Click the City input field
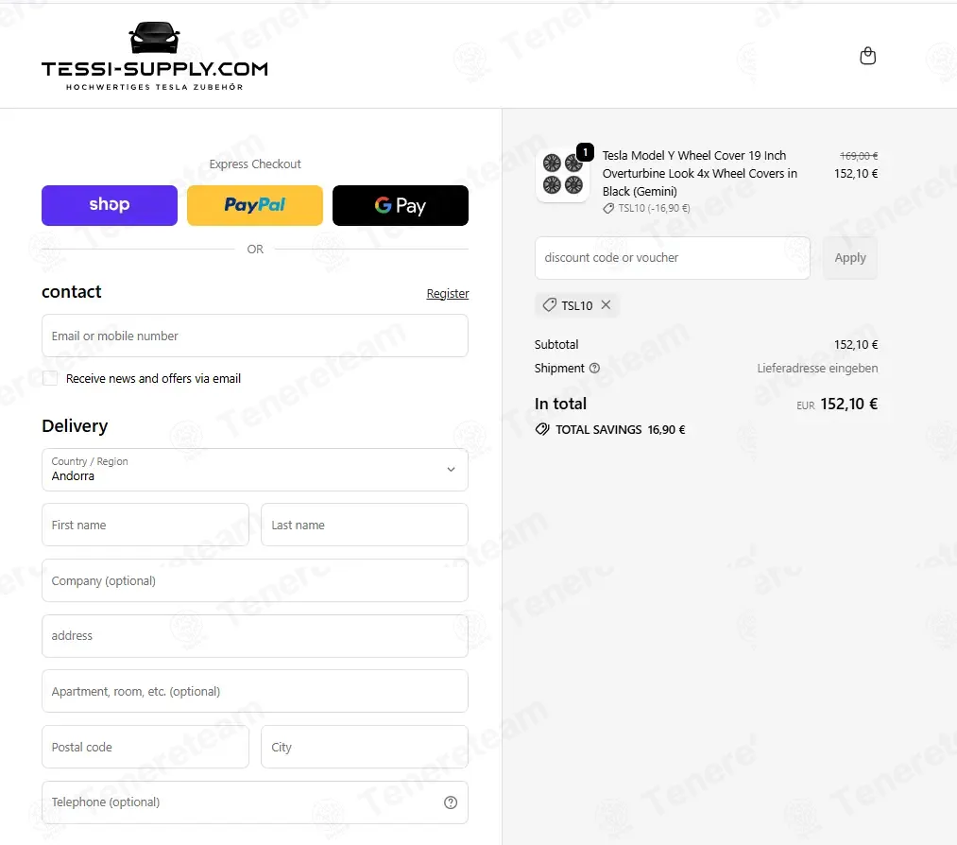This screenshot has height=845, width=957. click(365, 747)
